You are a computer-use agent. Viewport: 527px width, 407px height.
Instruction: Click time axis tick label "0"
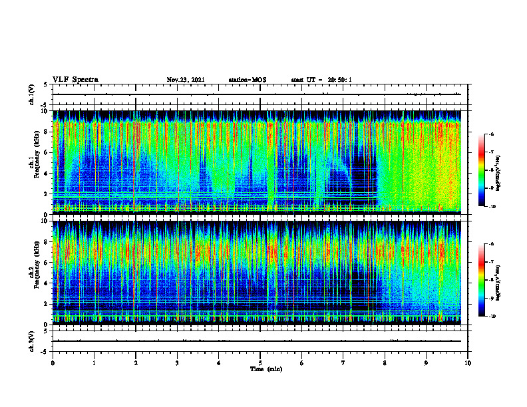(53, 363)
